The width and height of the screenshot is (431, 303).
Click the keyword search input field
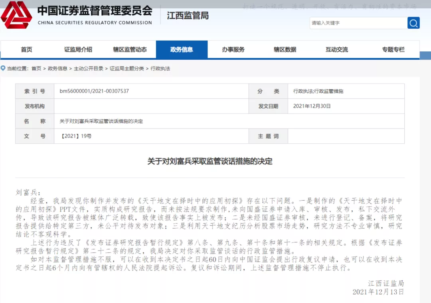(x=358, y=23)
